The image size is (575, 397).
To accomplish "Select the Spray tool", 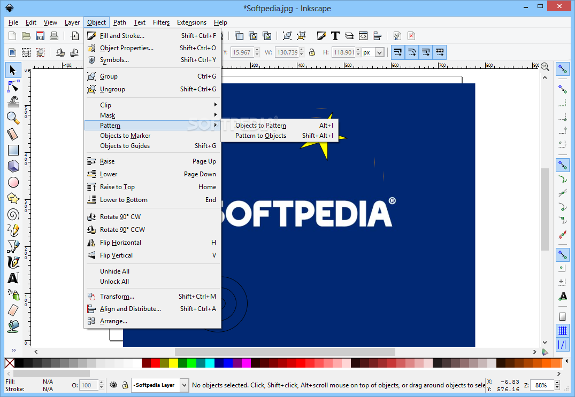I will 13,294.
